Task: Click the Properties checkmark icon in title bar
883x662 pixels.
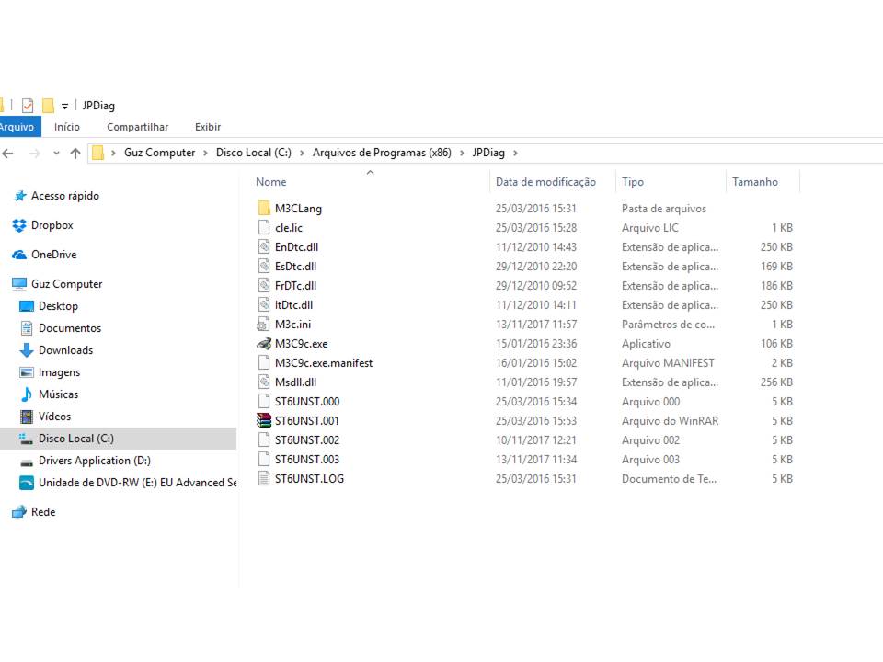Action: click(x=28, y=105)
